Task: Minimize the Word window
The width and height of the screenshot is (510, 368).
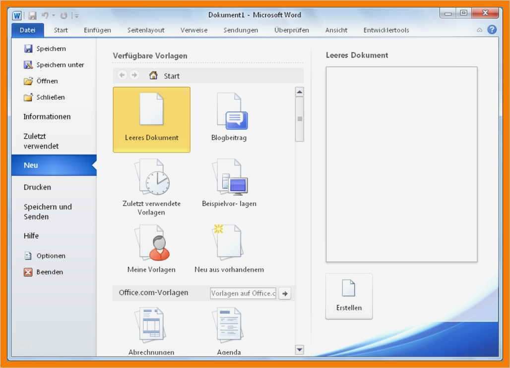Action: pyautogui.click(x=448, y=13)
